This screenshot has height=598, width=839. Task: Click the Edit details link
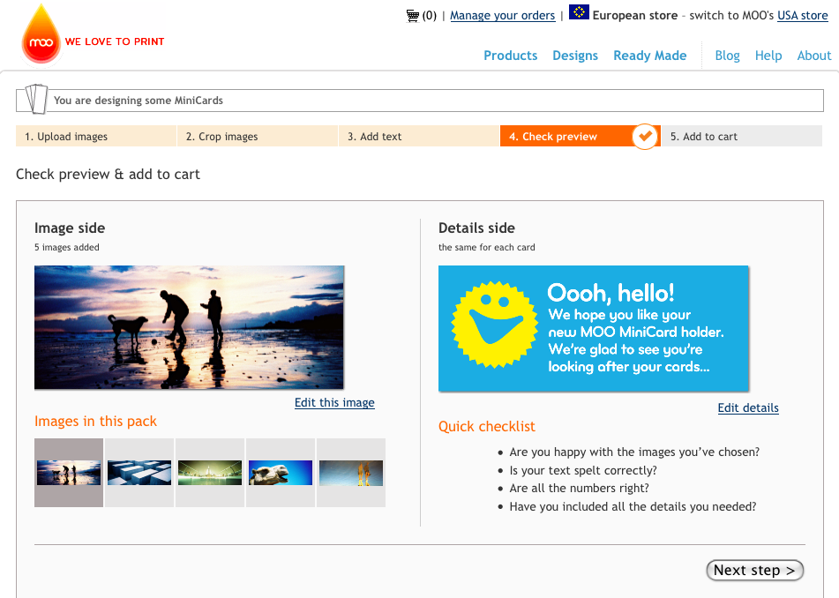748,408
